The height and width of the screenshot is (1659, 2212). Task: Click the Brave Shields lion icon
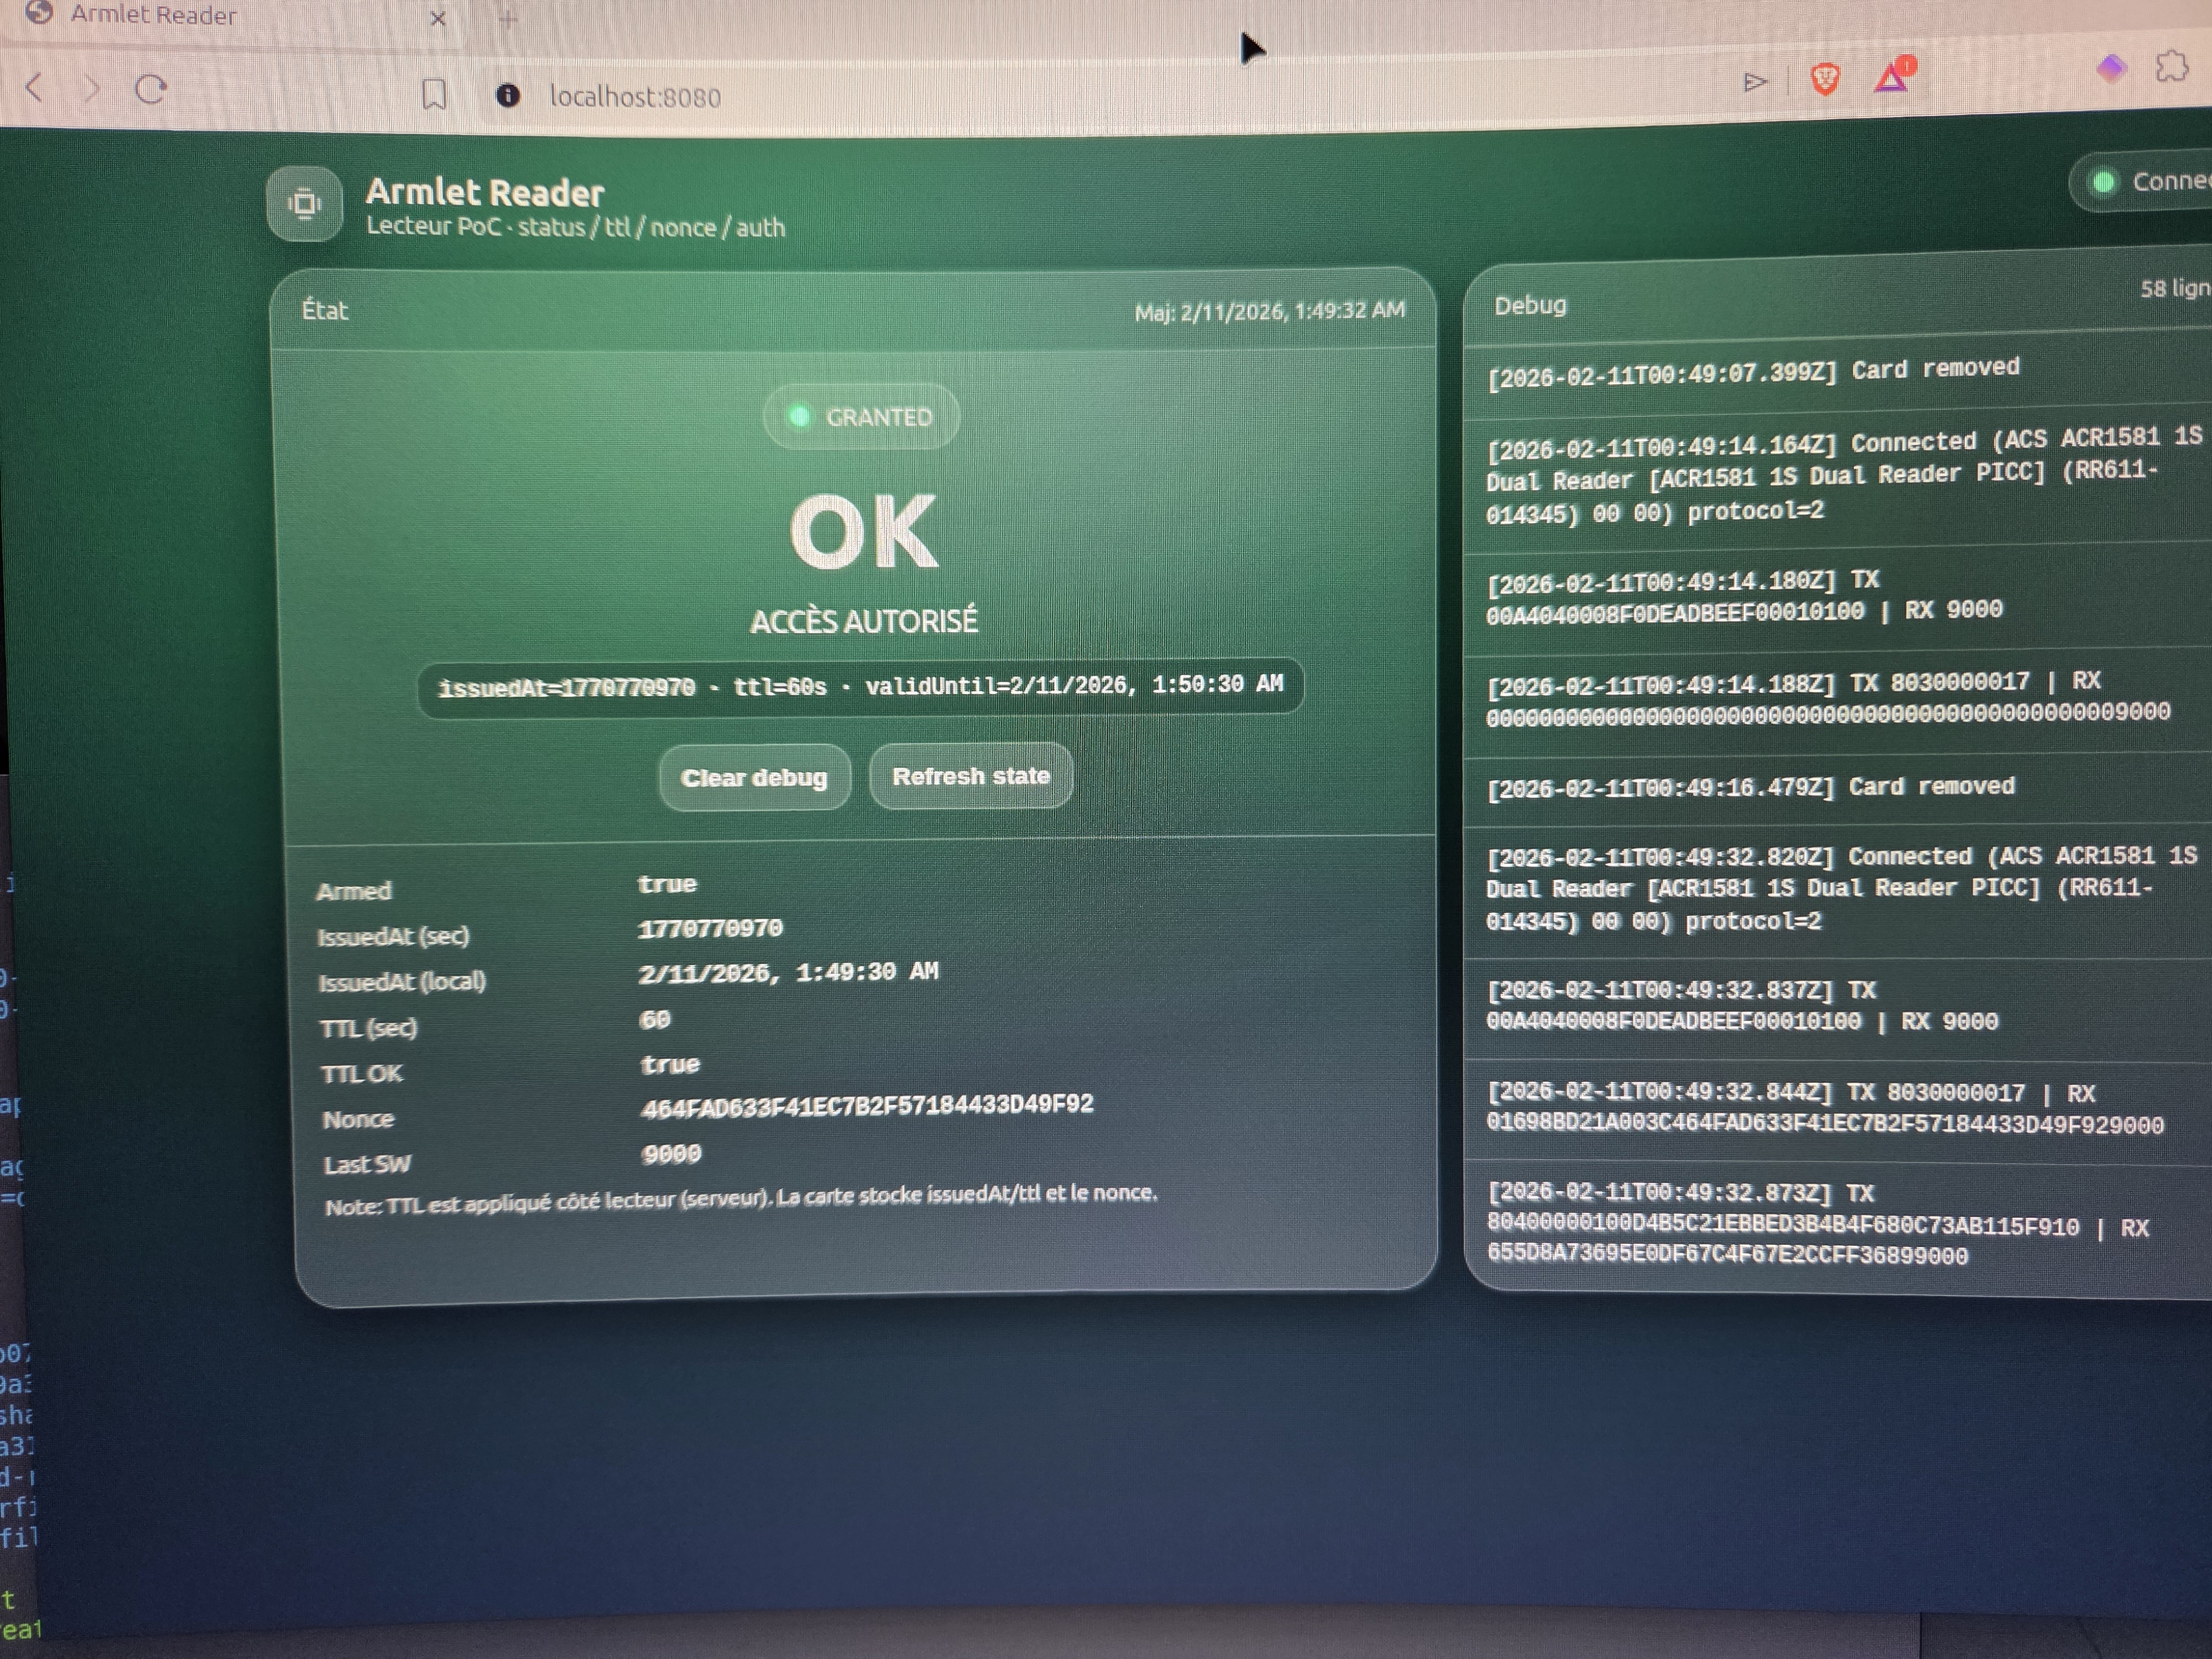pos(1825,79)
